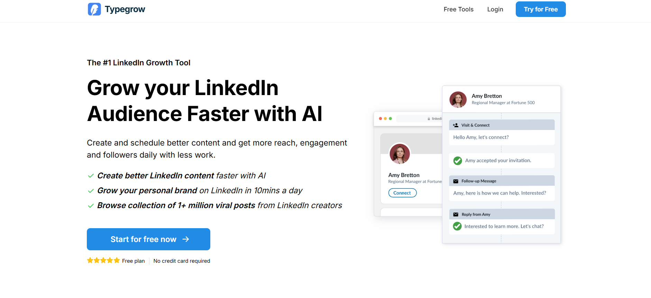Click the mock browser address bar

click(x=419, y=119)
